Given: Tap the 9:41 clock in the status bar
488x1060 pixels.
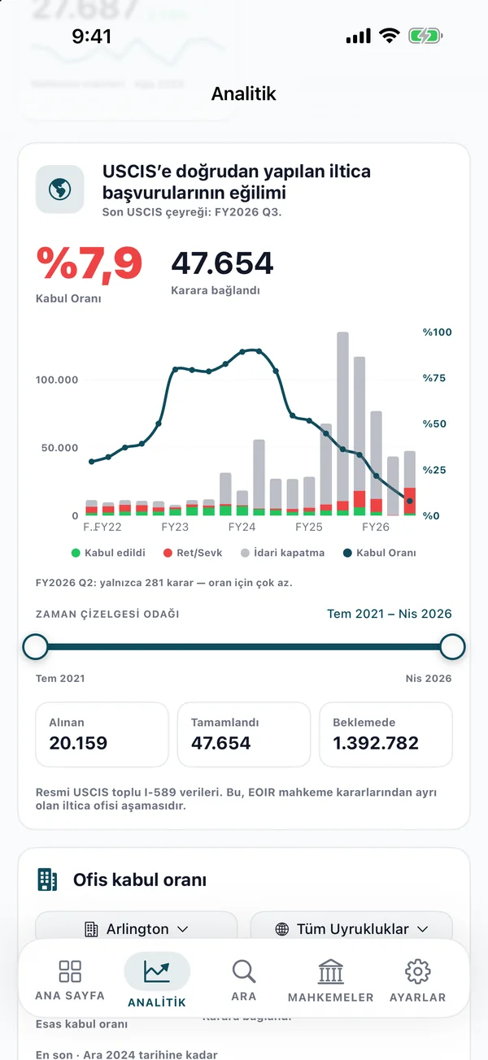Looking at the screenshot, I should click(92, 36).
